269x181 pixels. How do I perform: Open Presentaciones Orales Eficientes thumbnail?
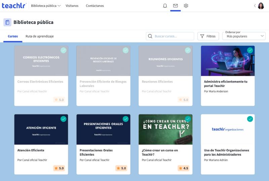coord(104,129)
